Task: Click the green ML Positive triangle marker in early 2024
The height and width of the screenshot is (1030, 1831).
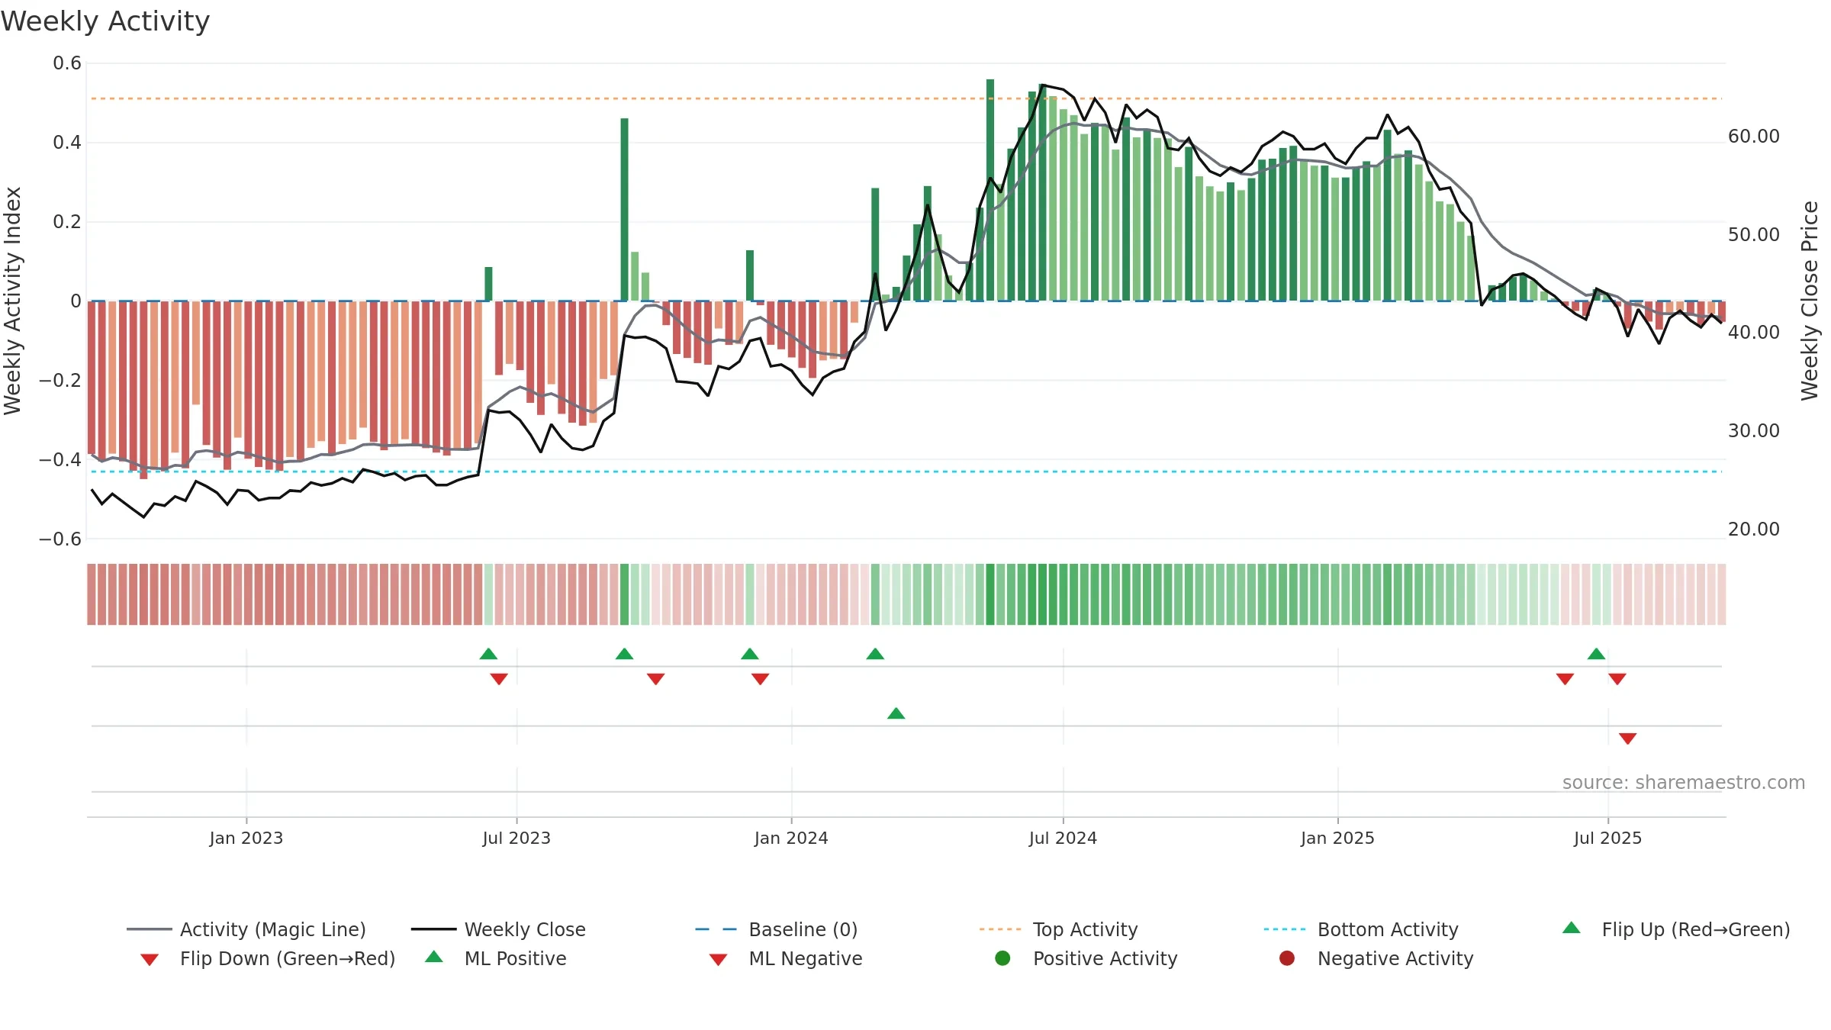Action: click(896, 713)
